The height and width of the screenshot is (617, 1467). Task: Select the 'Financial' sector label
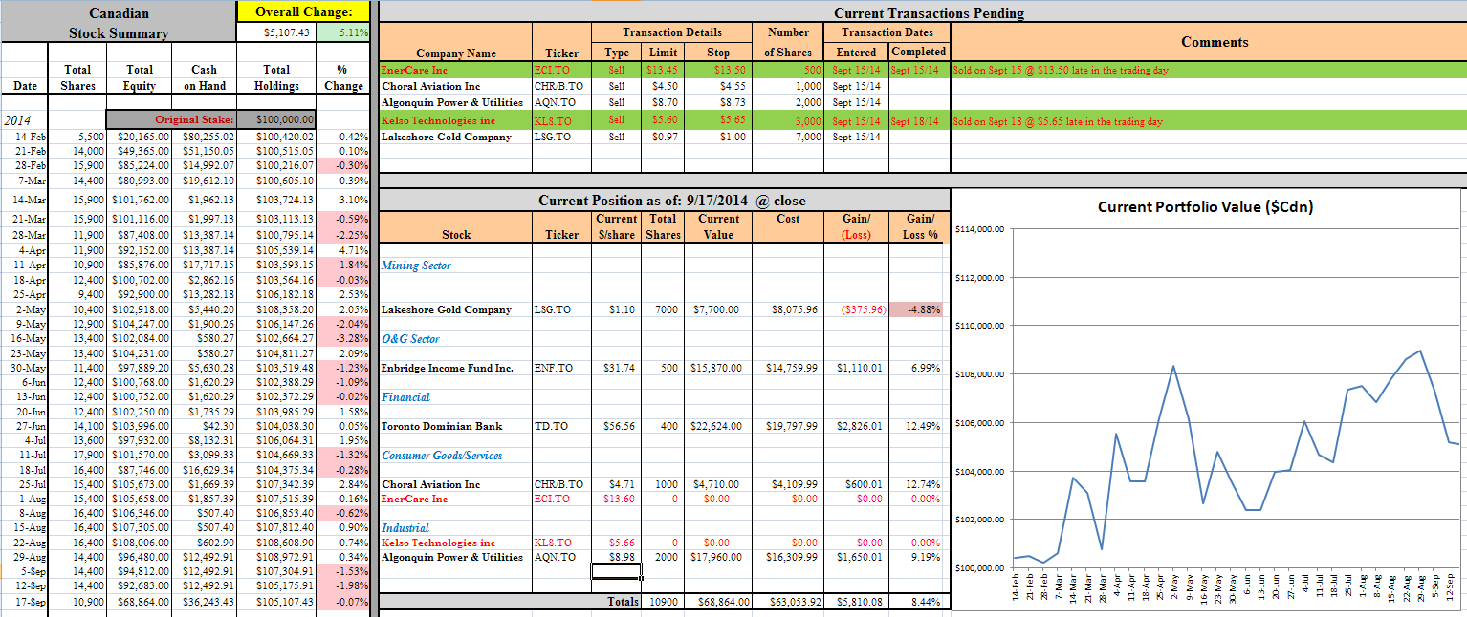point(406,397)
